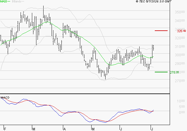Image resolution: width=187 pixels, height=131 pixels.
Task: Click the 300.00 price axis label
Action: pyautogui.click(x=180, y=55)
